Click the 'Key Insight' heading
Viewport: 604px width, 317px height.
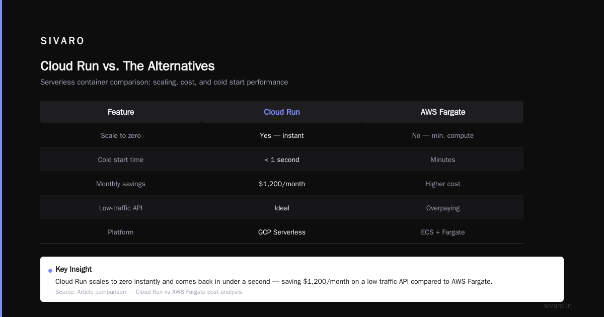(73, 269)
